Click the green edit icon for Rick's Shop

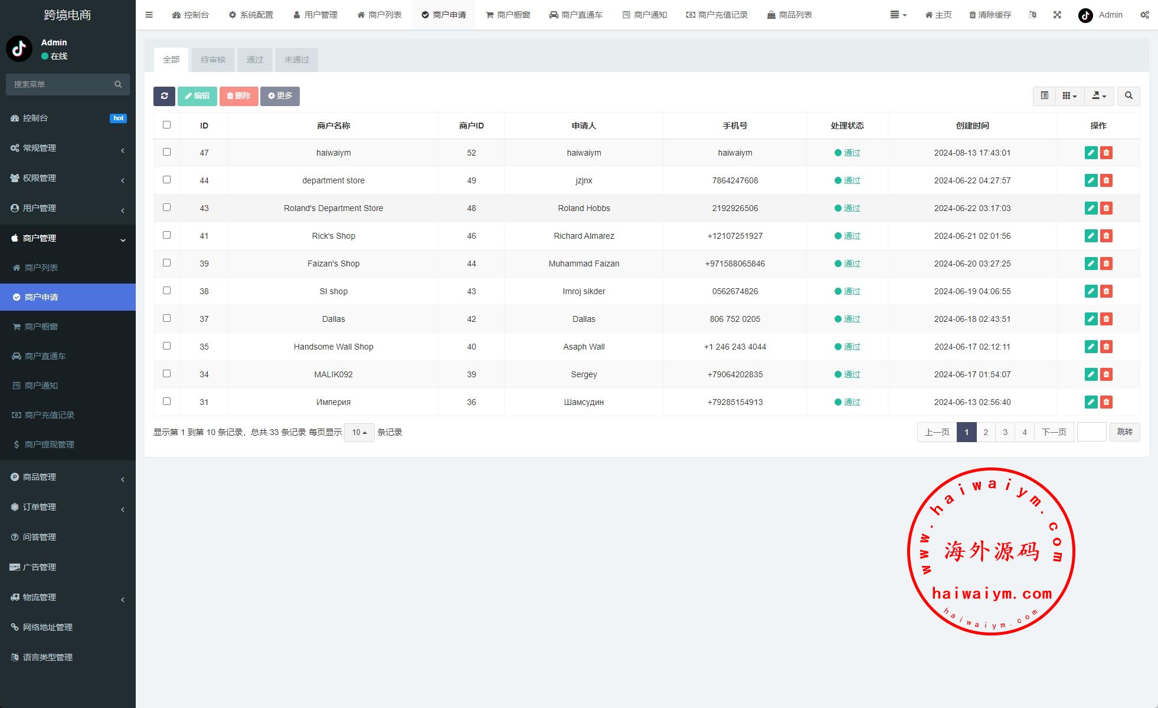1091,236
